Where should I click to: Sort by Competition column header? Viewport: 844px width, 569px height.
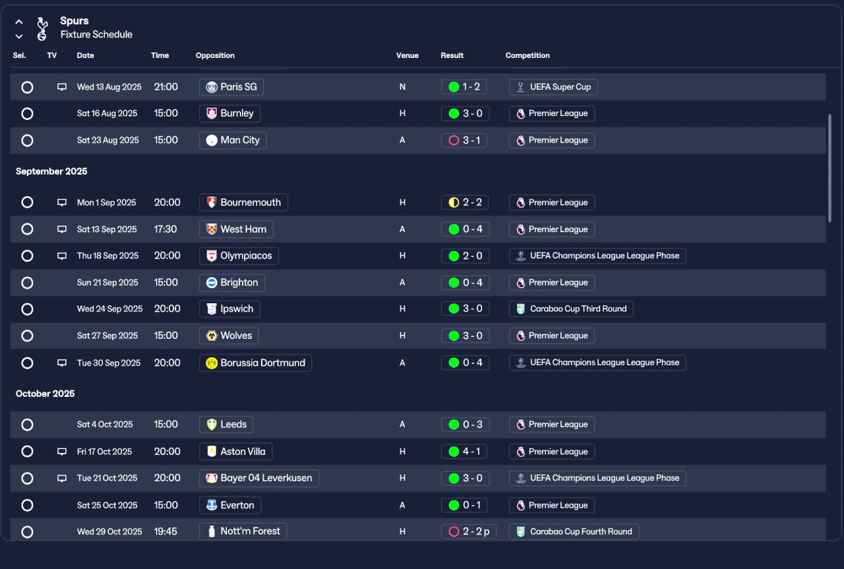pos(527,55)
